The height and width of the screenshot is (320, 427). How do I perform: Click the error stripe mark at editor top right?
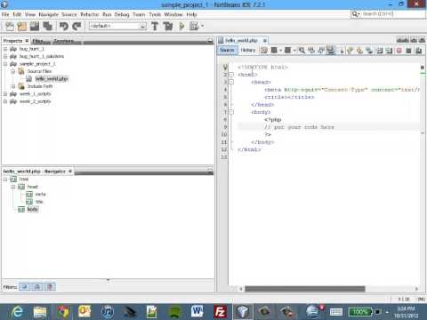(x=423, y=68)
